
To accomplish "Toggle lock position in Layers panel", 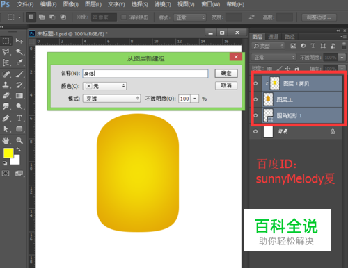I will (x=287, y=68).
